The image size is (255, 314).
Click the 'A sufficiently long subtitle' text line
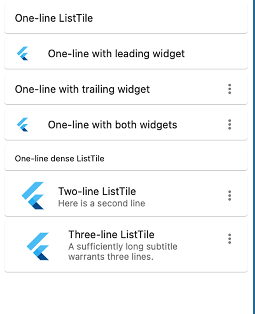click(x=123, y=247)
